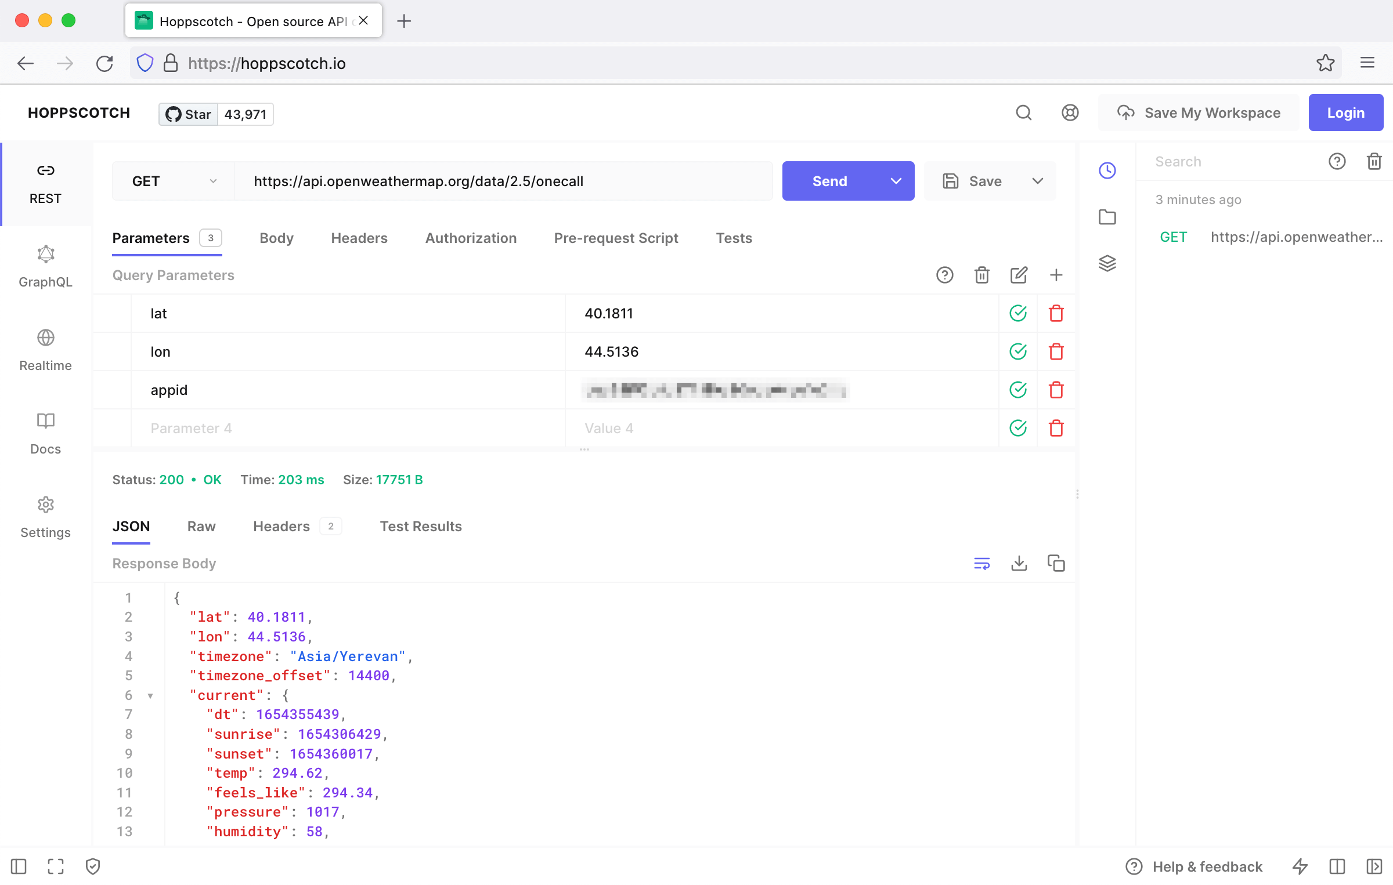Delete the Parameter 4 row
Image resolution: width=1393 pixels, height=885 pixels.
click(x=1056, y=428)
